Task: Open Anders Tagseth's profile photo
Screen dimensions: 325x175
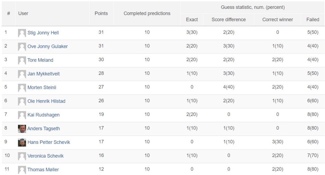Action: click(x=22, y=129)
